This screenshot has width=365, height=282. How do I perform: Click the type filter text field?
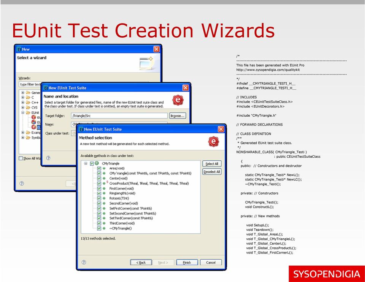point(30,84)
